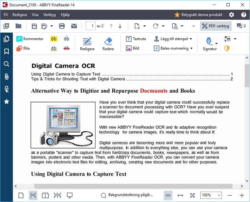Switch to two-page scrolling view
The image size is (250, 202).
pos(57,195)
